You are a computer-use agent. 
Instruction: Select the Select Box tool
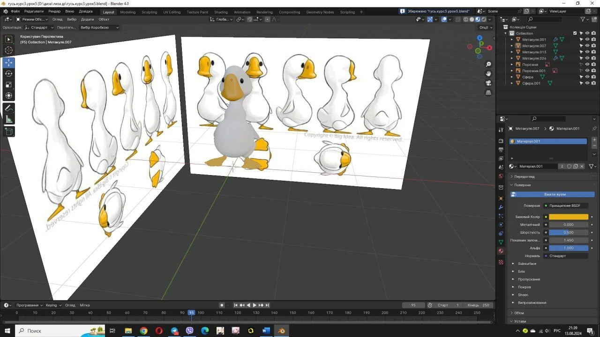(9, 39)
